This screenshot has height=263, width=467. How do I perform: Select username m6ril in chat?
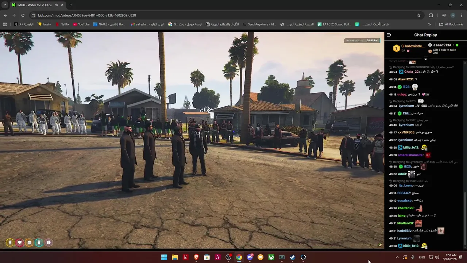[402, 174]
